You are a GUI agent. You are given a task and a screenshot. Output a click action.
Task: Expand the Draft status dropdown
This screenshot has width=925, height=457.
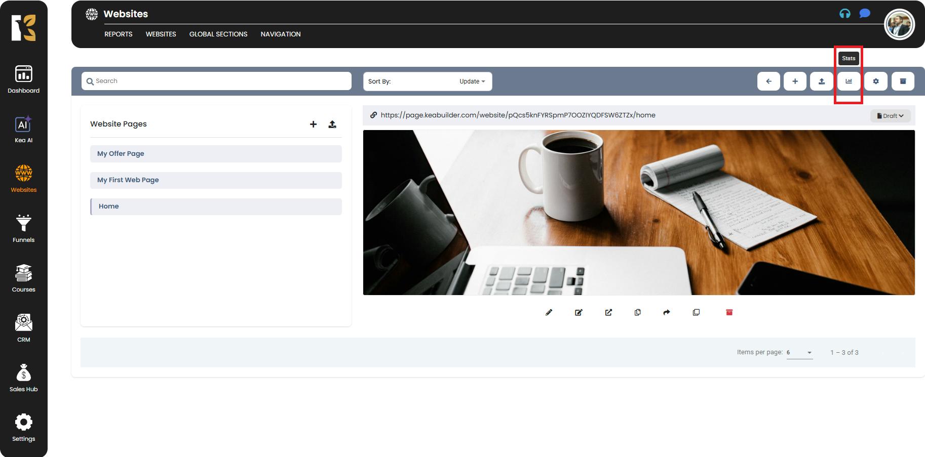tap(890, 116)
